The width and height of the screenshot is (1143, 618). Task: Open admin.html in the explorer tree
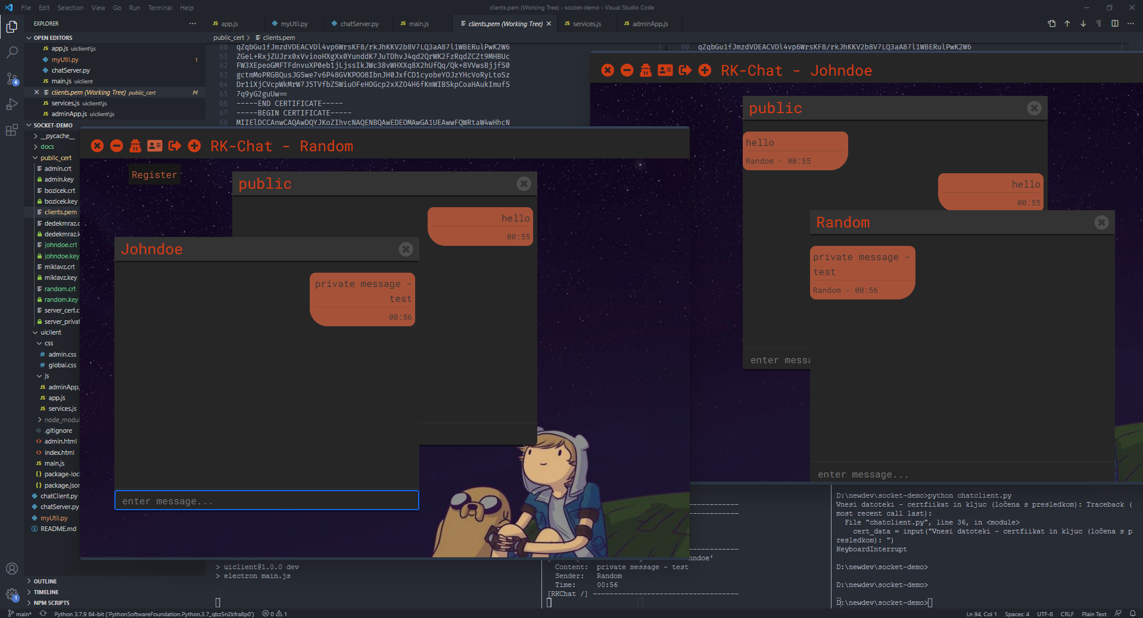tap(60, 441)
